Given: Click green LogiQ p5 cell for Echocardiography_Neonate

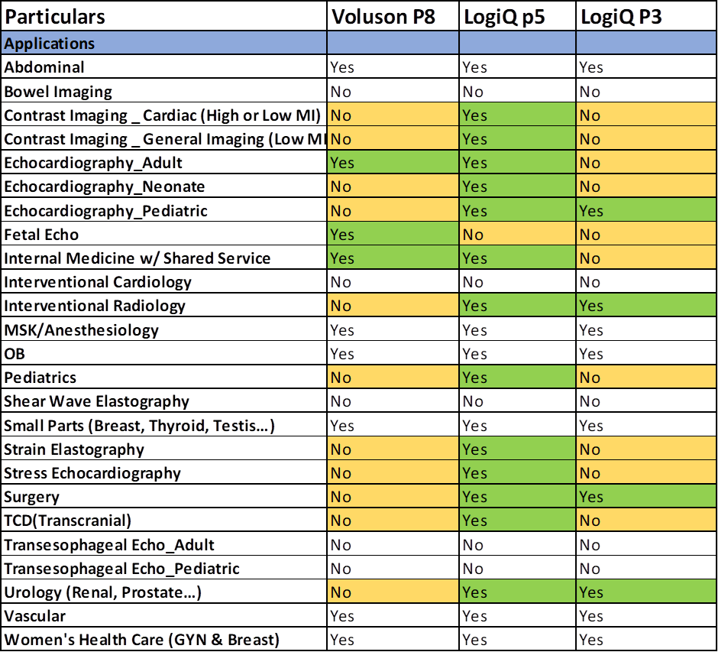Looking at the screenshot, I should click(517, 187).
